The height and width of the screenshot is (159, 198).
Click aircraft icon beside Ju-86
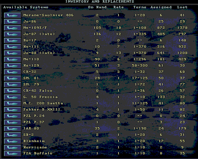click(13, 22)
